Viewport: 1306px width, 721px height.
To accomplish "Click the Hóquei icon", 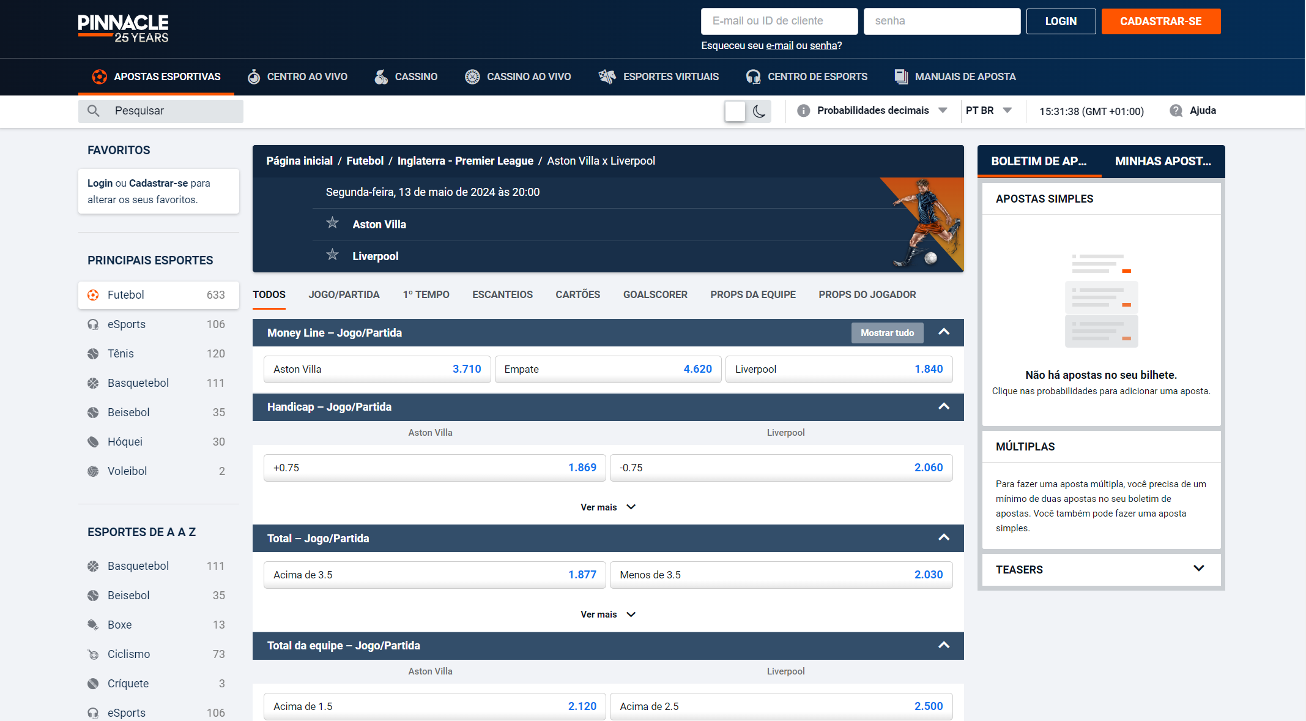I will pyautogui.click(x=93, y=442).
